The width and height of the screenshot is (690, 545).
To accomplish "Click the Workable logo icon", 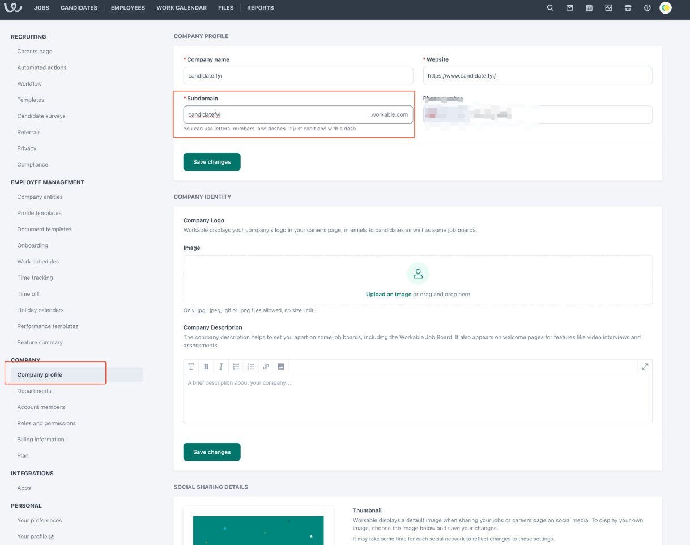I will (13, 8).
